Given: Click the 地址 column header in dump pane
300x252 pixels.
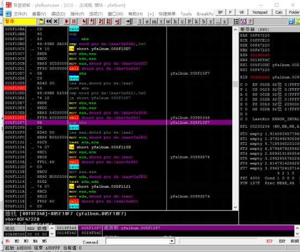Looking at the screenshot, I should tap(15, 228).
